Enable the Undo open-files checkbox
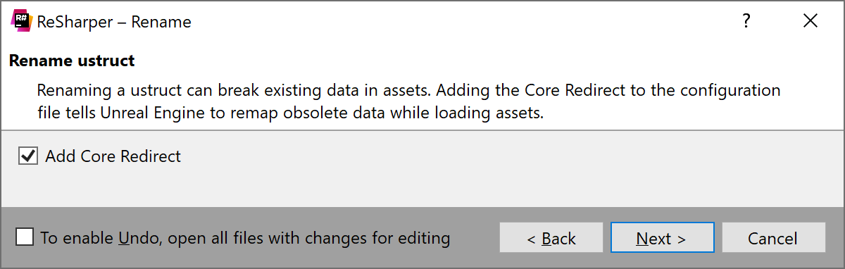 [25, 237]
